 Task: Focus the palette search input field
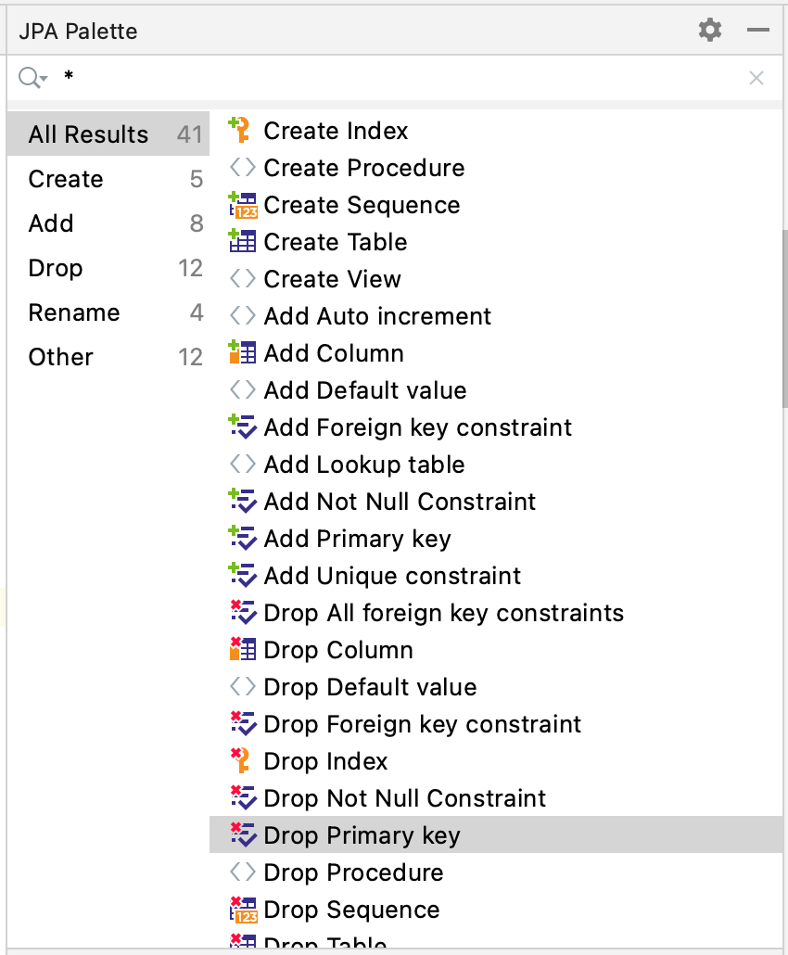(396, 78)
